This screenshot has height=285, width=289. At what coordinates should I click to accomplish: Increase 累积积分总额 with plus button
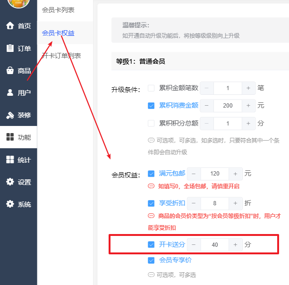point(248,123)
